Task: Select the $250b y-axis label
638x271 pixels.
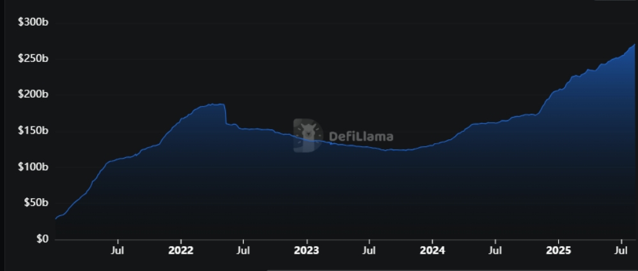Action: pyautogui.click(x=33, y=59)
